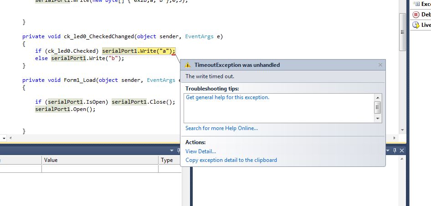This screenshot has width=431, height=206.
Task: Click serialPort1.IsOpen in the if condition
Action: coord(77,102)
